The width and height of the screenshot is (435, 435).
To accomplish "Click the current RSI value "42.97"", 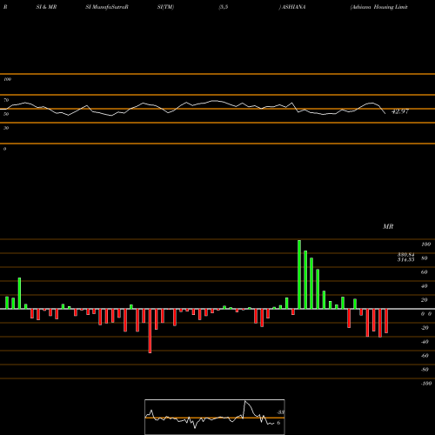I will click(x=400, y=111).
